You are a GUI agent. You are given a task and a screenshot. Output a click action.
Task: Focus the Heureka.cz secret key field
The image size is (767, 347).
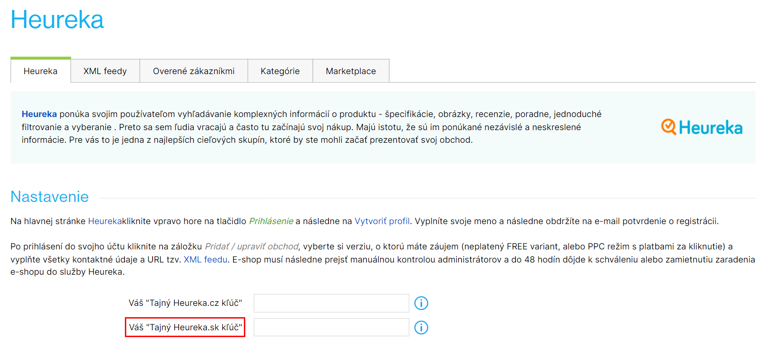331,303
